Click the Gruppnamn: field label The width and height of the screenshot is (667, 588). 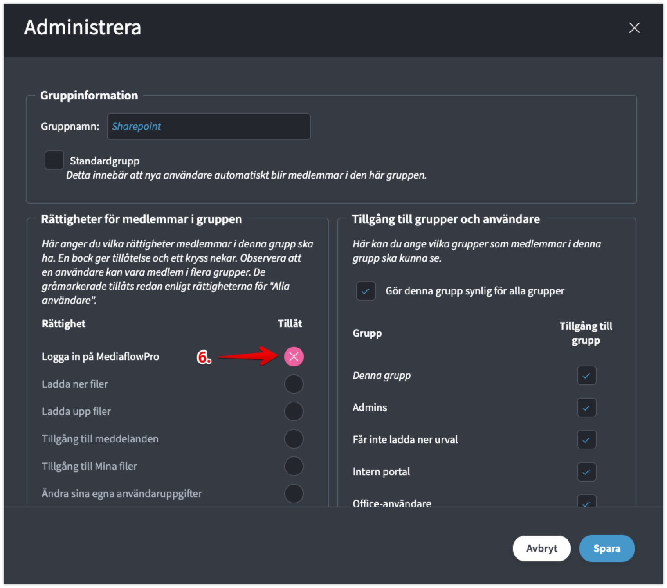pos(70,126)
